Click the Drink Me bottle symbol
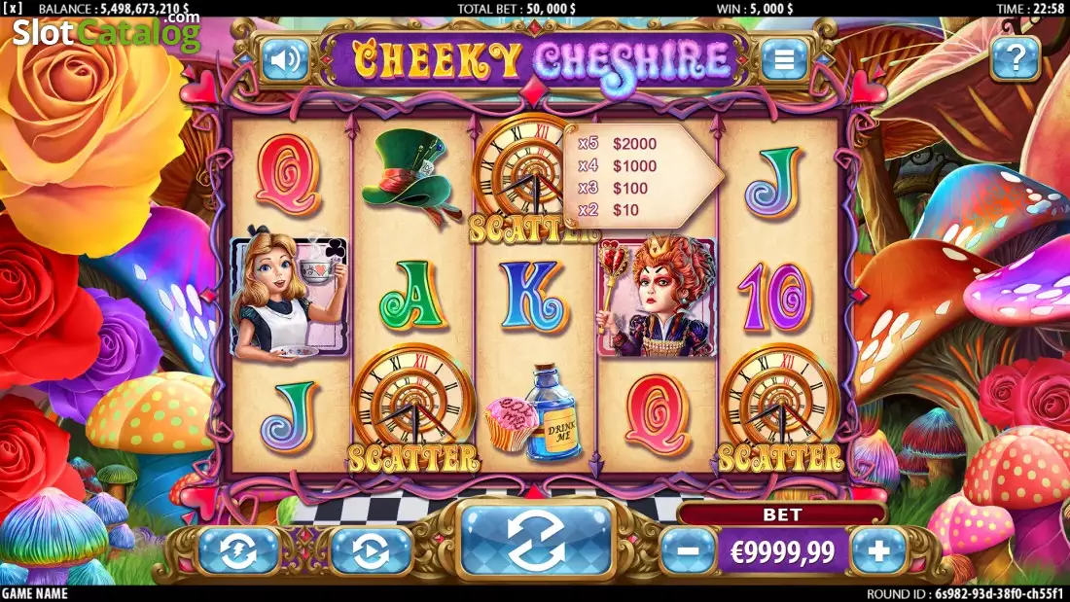Image resolution: width=1070 pixels, height=602 pixels. (x=535, y=411)
